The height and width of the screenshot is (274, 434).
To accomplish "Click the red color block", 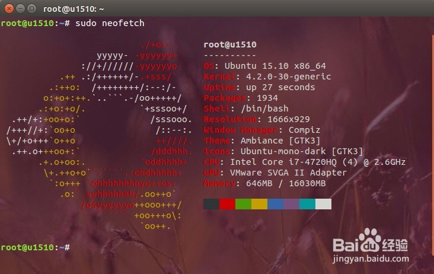I will 228,204.
